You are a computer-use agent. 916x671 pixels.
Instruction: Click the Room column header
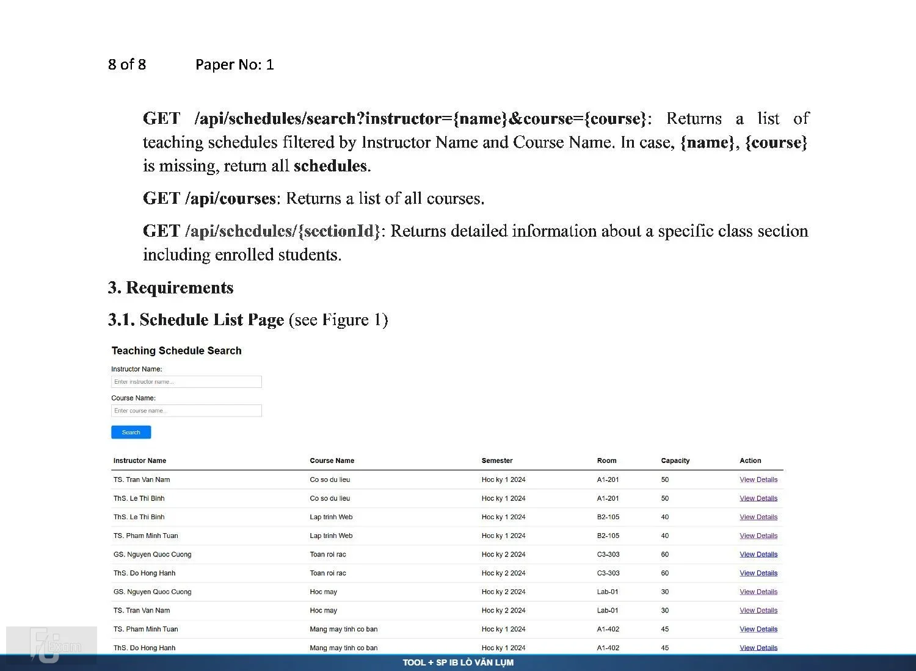[x=607, y=461]
